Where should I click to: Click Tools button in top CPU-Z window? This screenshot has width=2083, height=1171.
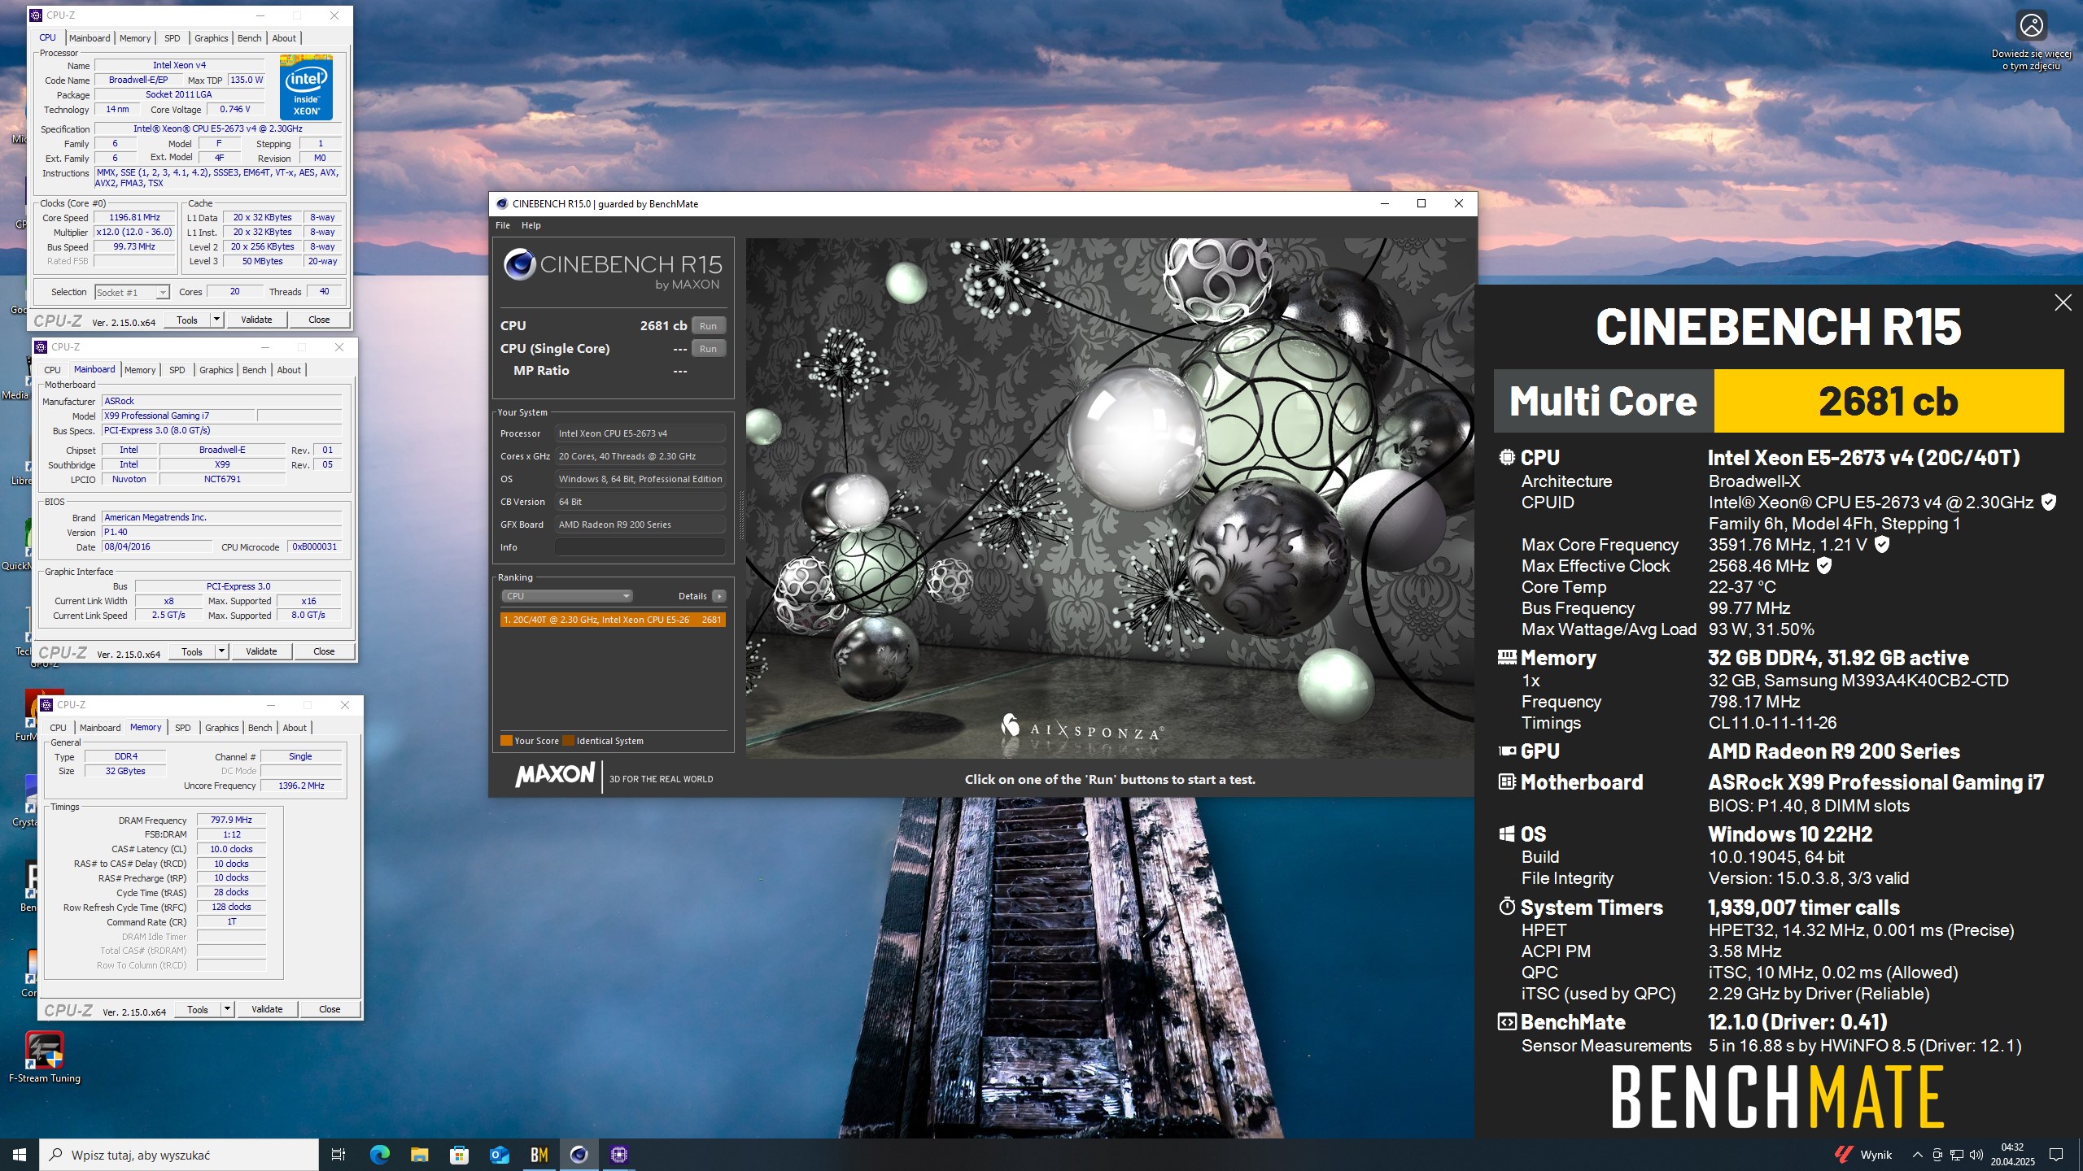tap(187, 320)
